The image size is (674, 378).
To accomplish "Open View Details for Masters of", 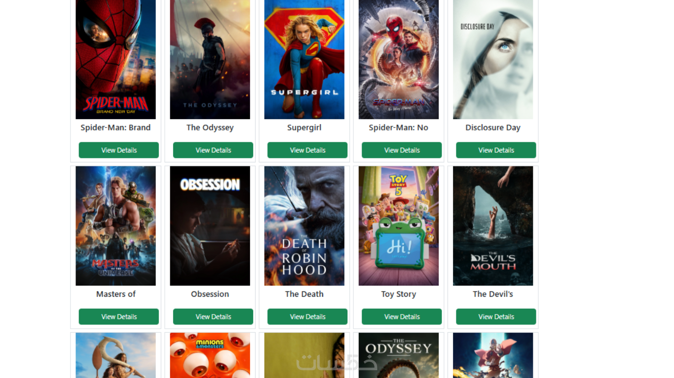I will pos(119,316).
